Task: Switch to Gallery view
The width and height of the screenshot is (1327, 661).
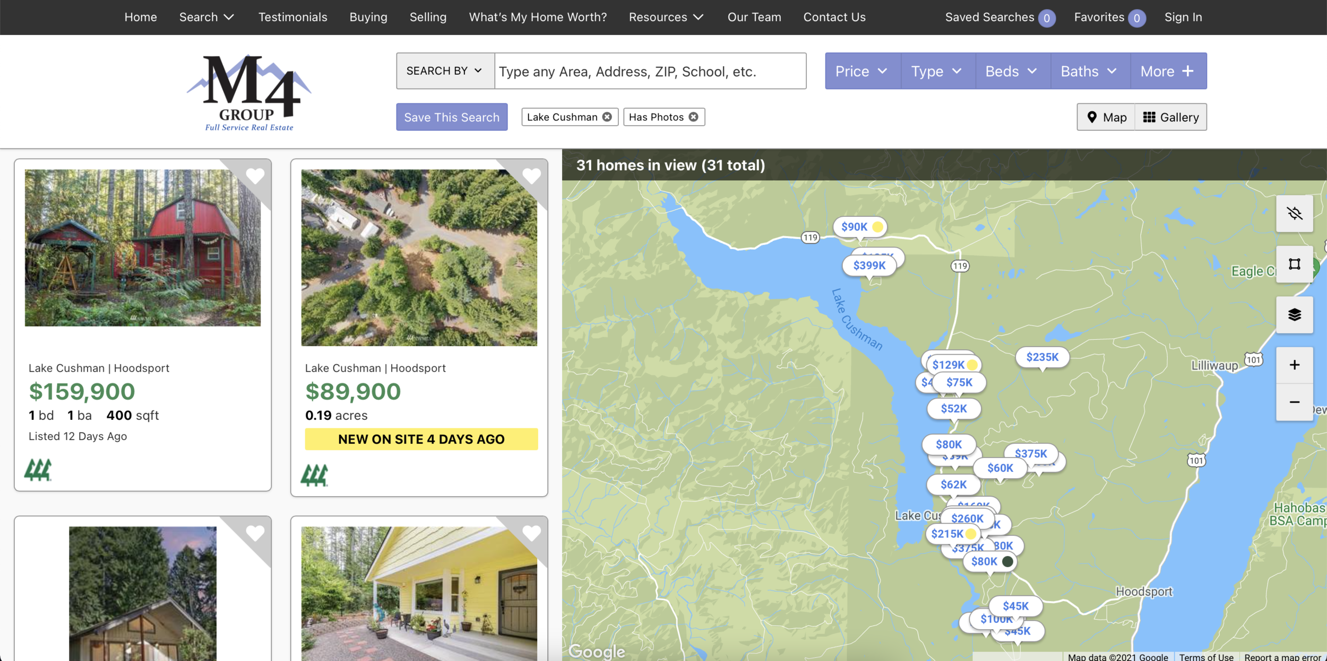Action: pyautogui.click(x=1170, y=117)
